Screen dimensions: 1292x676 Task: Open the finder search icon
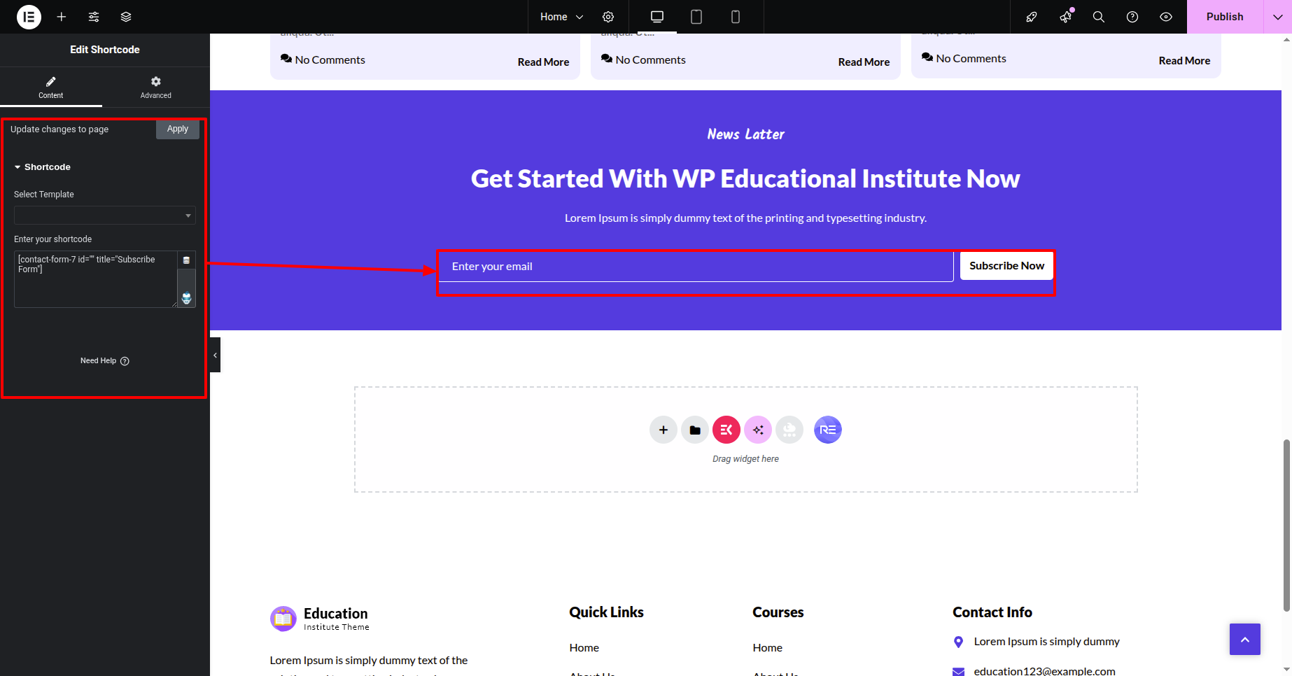(1099, 17)
